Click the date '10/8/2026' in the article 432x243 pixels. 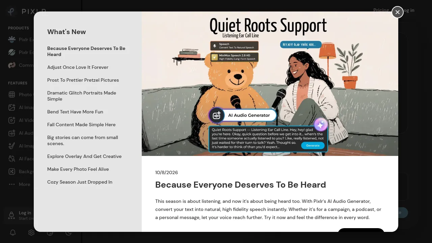coord(166,172)
